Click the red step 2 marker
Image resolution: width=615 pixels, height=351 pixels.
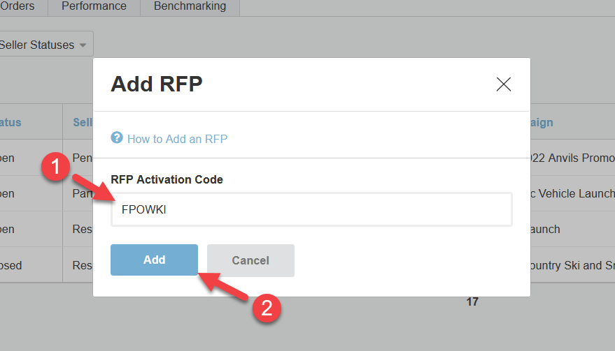266,308
